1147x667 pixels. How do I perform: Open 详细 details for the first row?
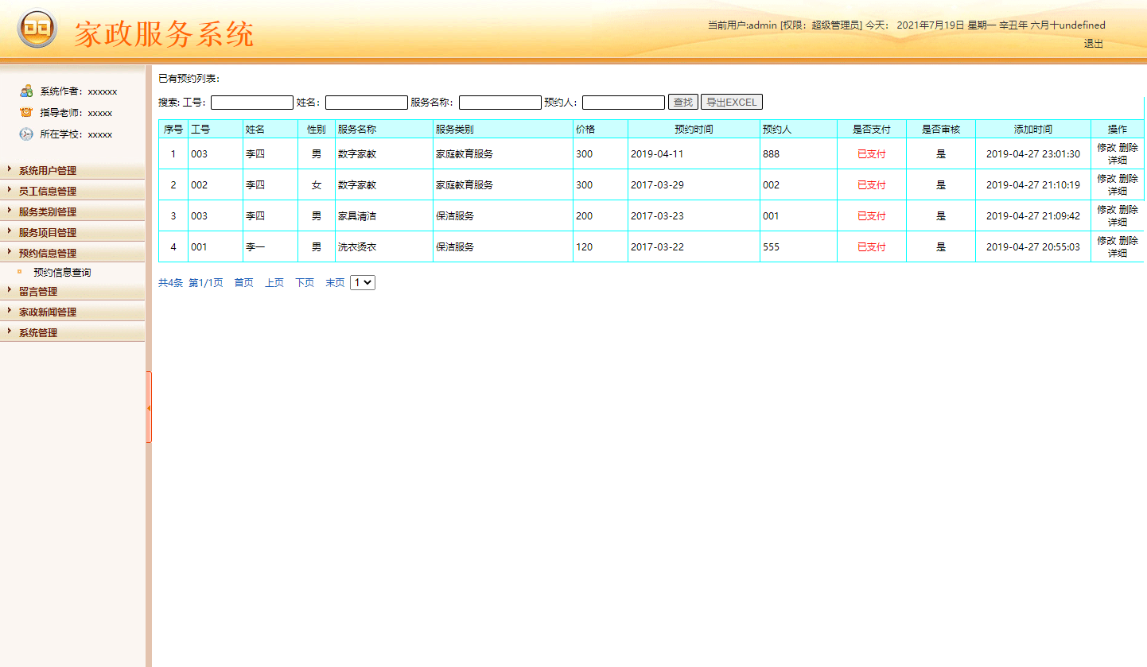point(1118,160)
